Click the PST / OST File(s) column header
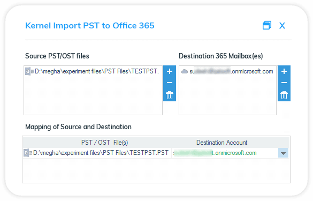The width and height of the screenshot is (313, 201). 104,143
